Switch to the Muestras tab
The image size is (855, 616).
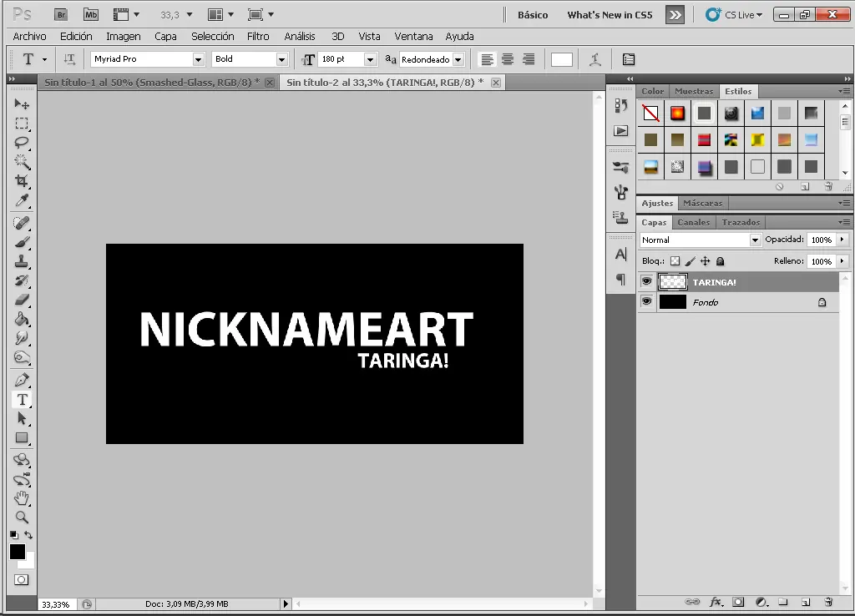point(694,91)
